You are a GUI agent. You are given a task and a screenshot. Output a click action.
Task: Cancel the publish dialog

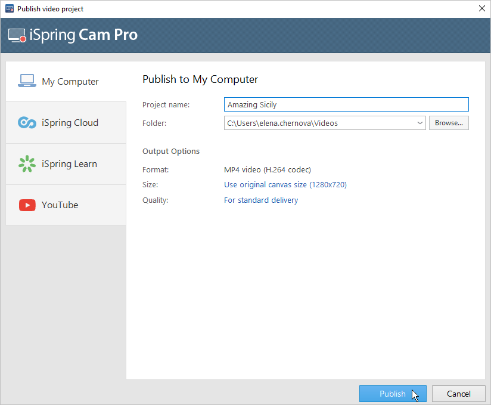(459, 394)
